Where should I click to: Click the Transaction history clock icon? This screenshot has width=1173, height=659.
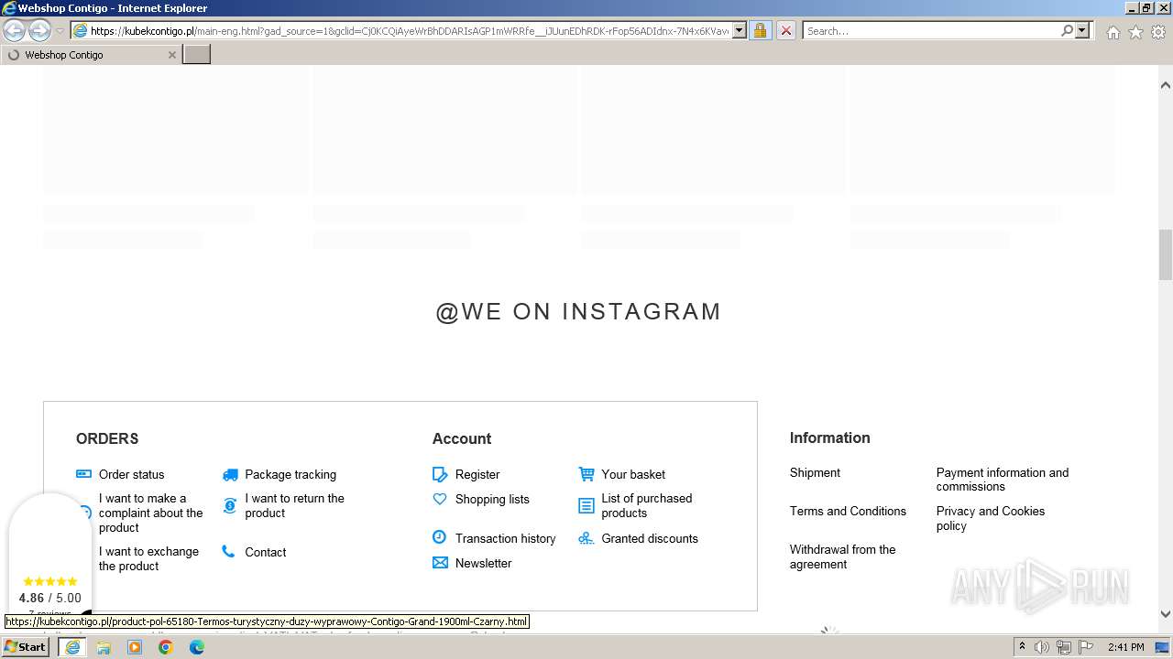[440, 537]
